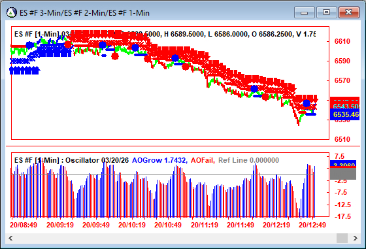Click the right scroll arrow of horizontal scrollbar

[x=356, y=239]
